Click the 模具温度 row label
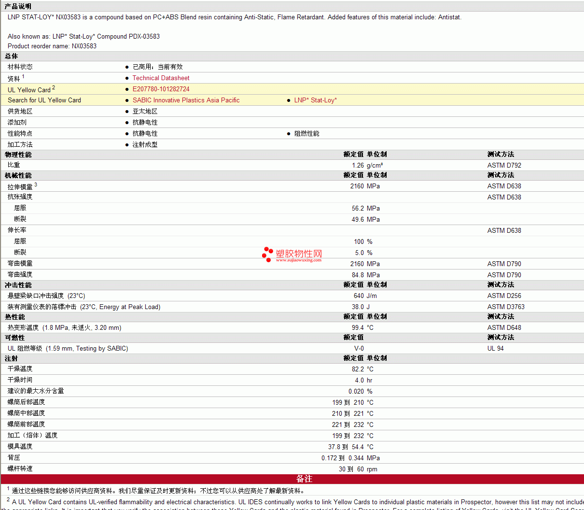 coord(20,446)
